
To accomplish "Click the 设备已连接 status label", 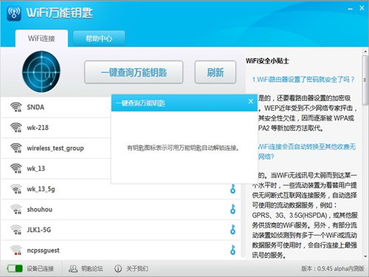I will 41,269.
